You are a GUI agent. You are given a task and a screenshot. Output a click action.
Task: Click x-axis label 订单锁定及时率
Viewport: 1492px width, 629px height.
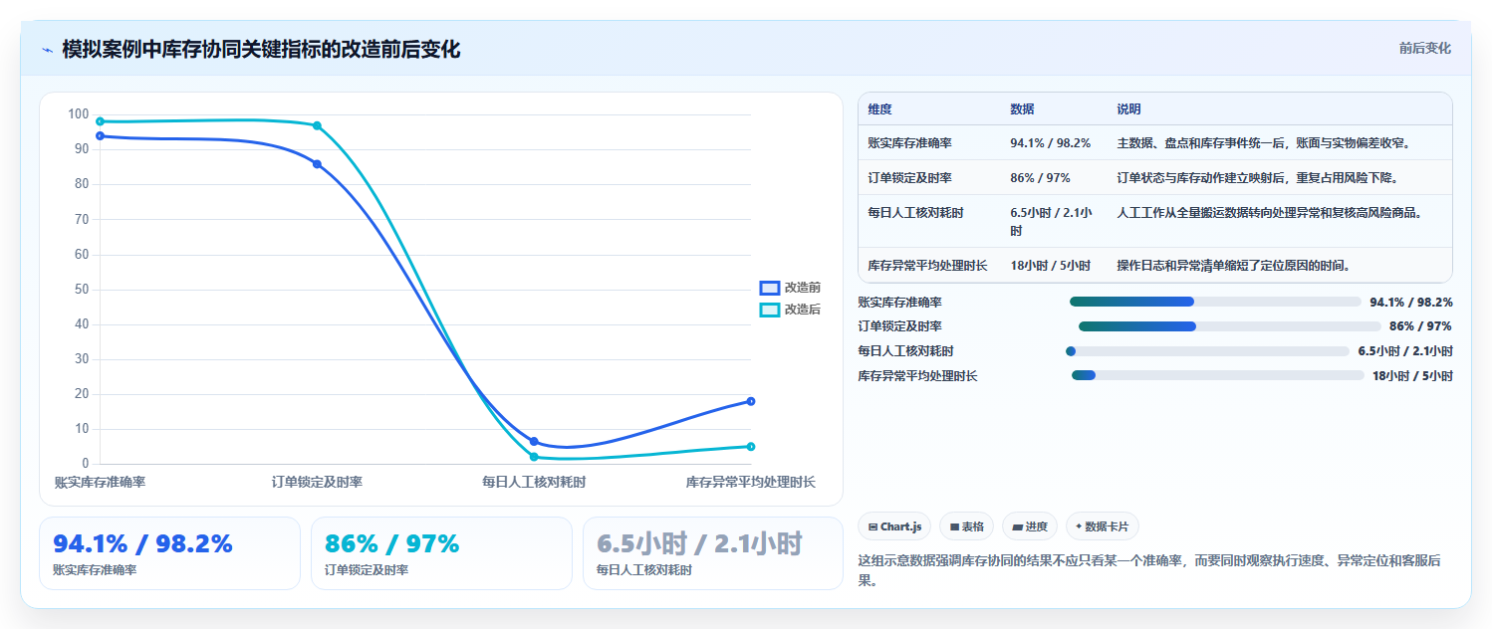[317, 483]
